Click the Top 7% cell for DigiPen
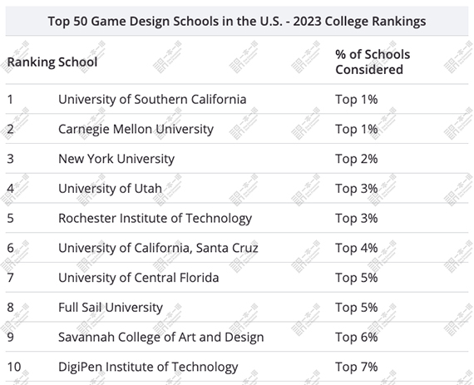This screenshot has height=385, width=474. (x=357, y=367)
